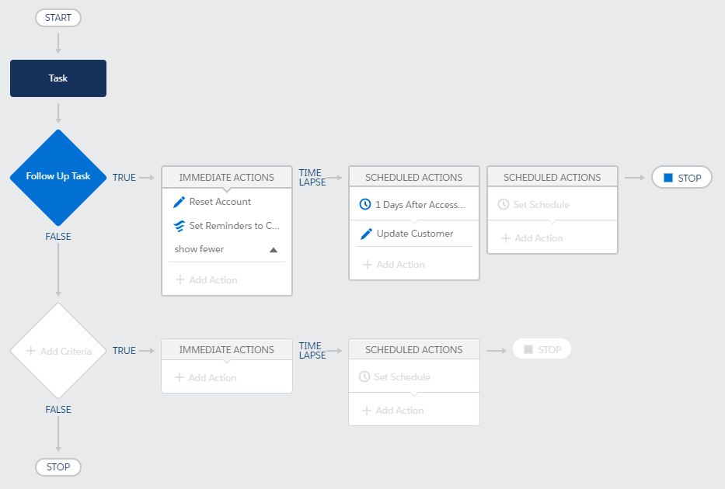Click the top right STOP button
The height and width of the screenshot is (489, 725).
coord(681,177)
